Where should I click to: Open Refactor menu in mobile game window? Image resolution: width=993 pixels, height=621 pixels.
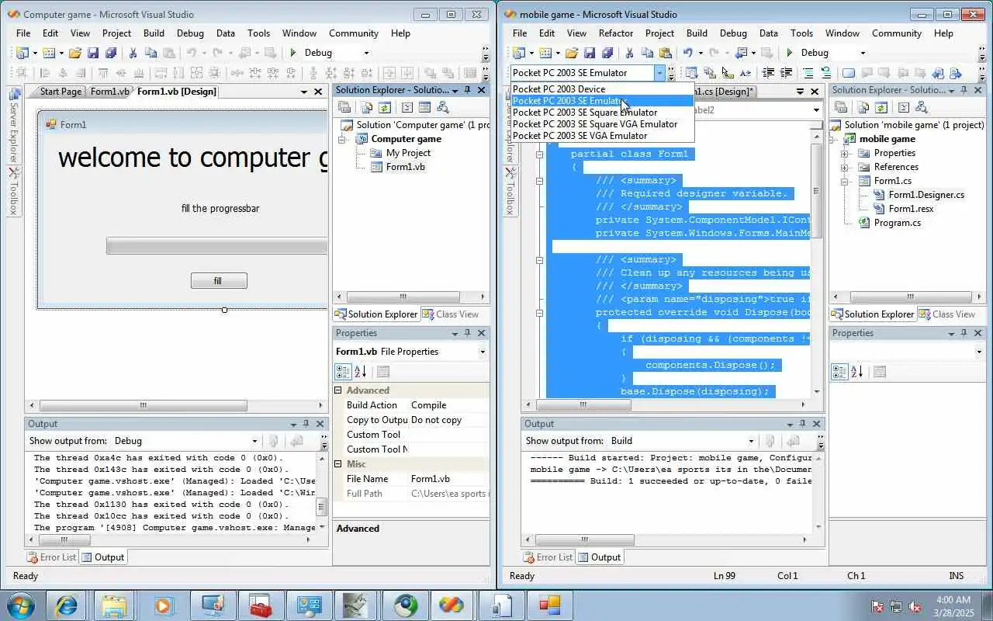616,33
